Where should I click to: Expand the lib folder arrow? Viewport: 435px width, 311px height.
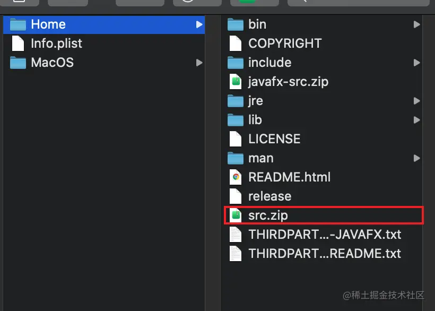[x=416, y=120]
